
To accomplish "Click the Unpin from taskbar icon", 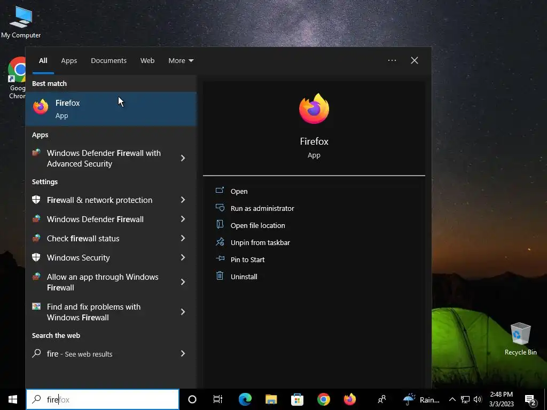I will tap(220, 242).
